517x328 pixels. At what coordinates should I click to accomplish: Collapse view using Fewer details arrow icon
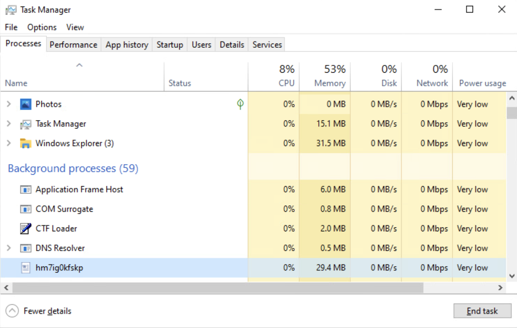click(12, 311)
